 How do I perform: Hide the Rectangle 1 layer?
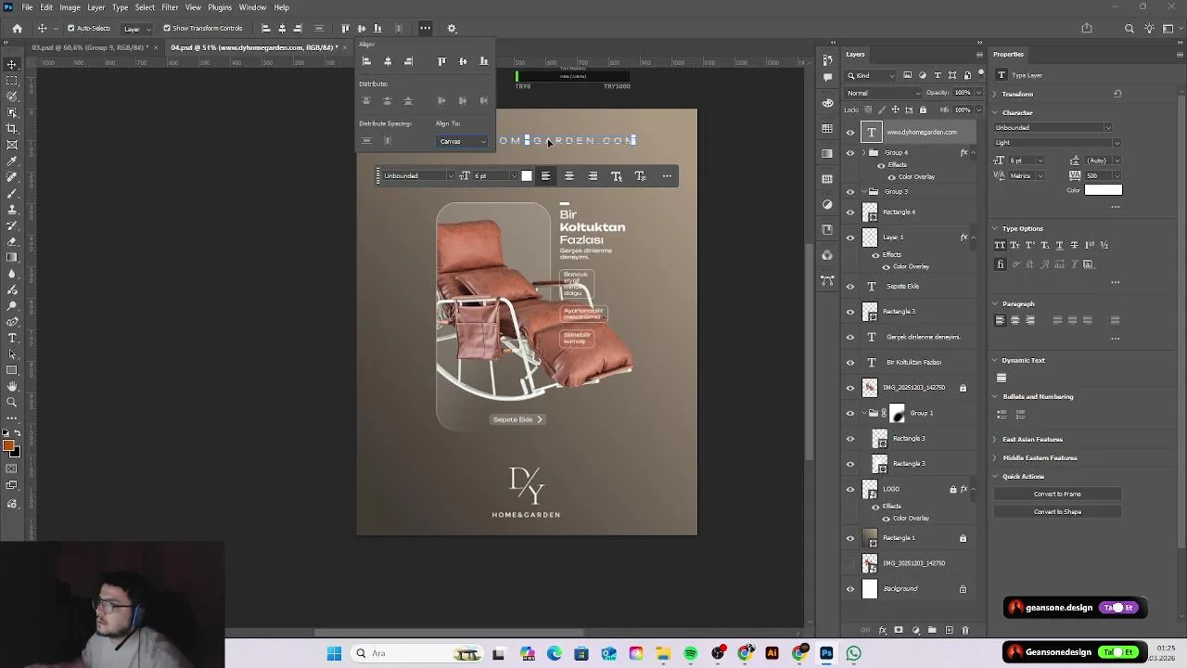tap(850, 538)
